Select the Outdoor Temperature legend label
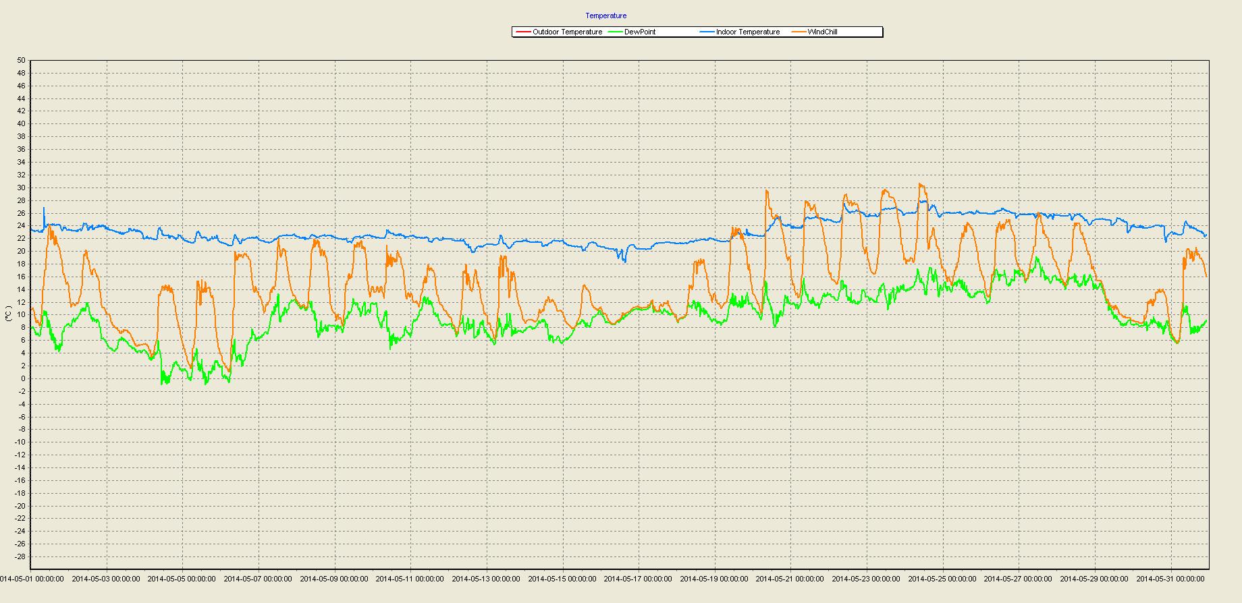1242x603 pixels. pyautogui.click(x=567, y=32)
